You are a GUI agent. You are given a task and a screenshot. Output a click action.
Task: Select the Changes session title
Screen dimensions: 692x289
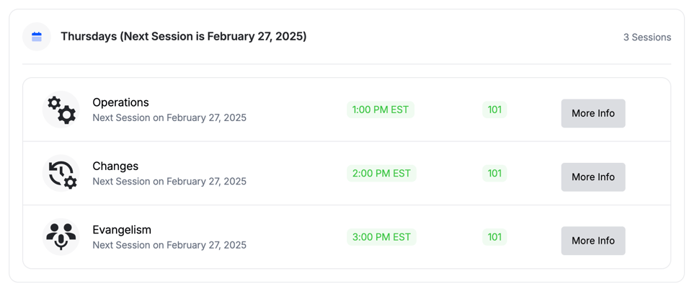(115, 166)
